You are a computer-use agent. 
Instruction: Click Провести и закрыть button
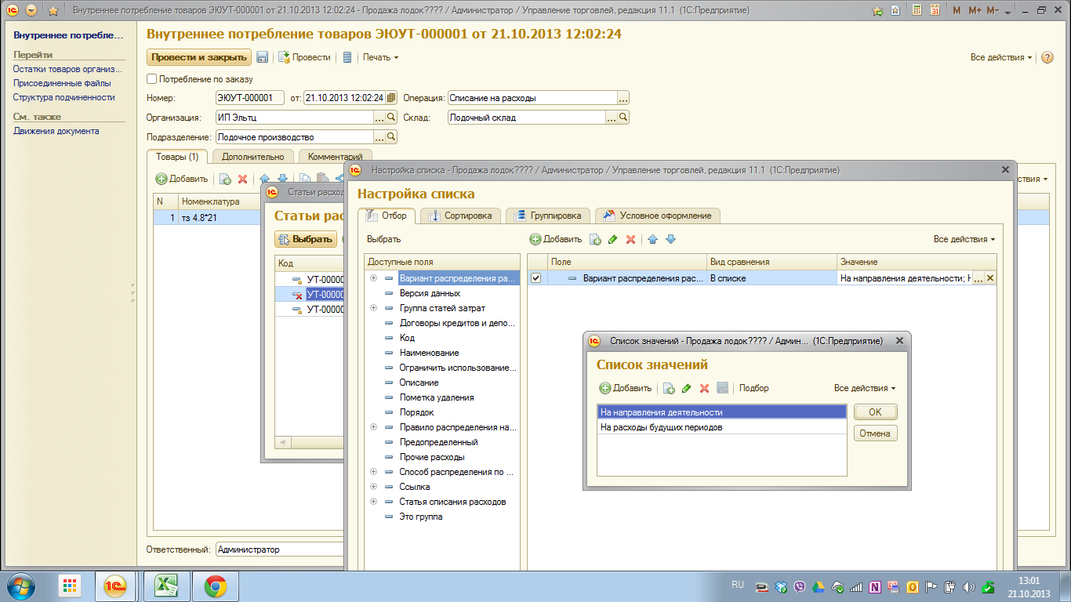199,57
